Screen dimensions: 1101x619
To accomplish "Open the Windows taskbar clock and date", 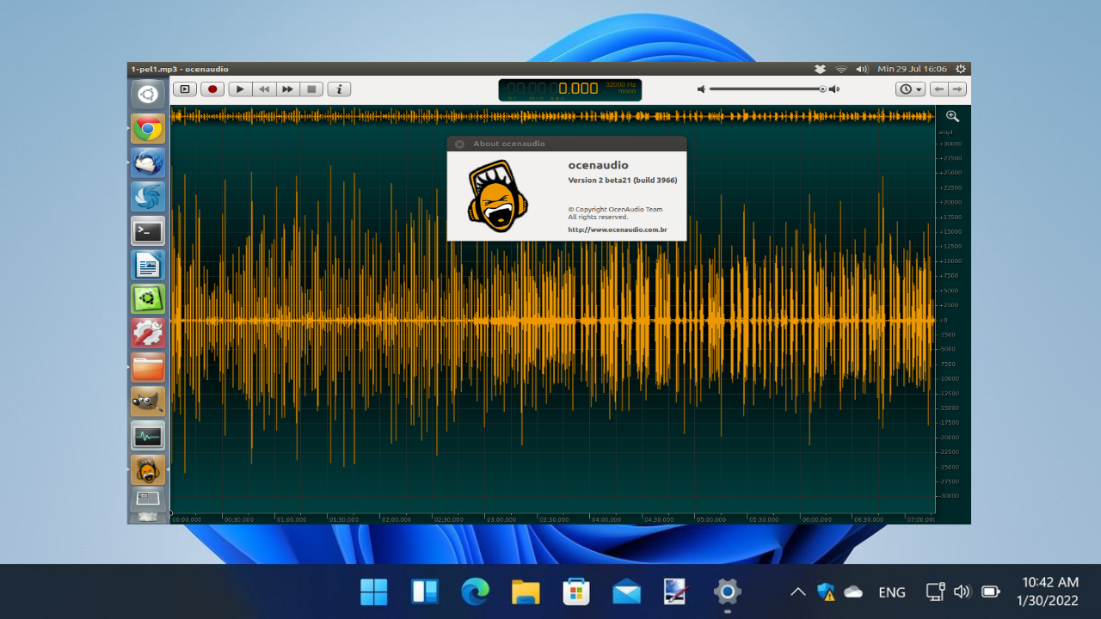I will tap(1048, 591).
